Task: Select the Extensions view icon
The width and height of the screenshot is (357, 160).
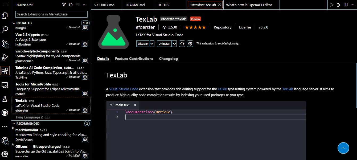Action: click(5, 71)
